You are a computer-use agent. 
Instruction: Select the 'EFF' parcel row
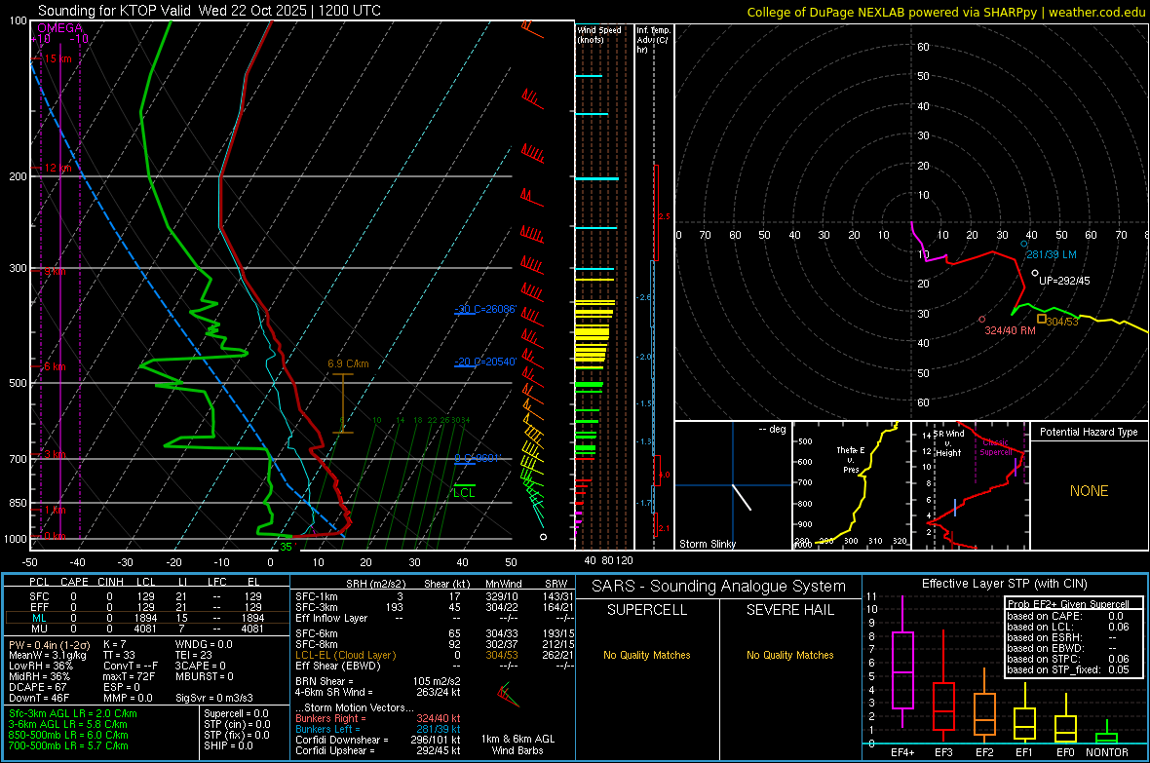click(146, 607)
